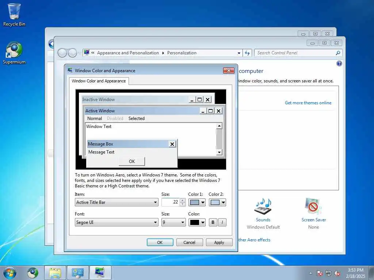The image size is (374, 280).
Task: Close the Window Color and Appearance dialog
Action: tap(229, 70)
